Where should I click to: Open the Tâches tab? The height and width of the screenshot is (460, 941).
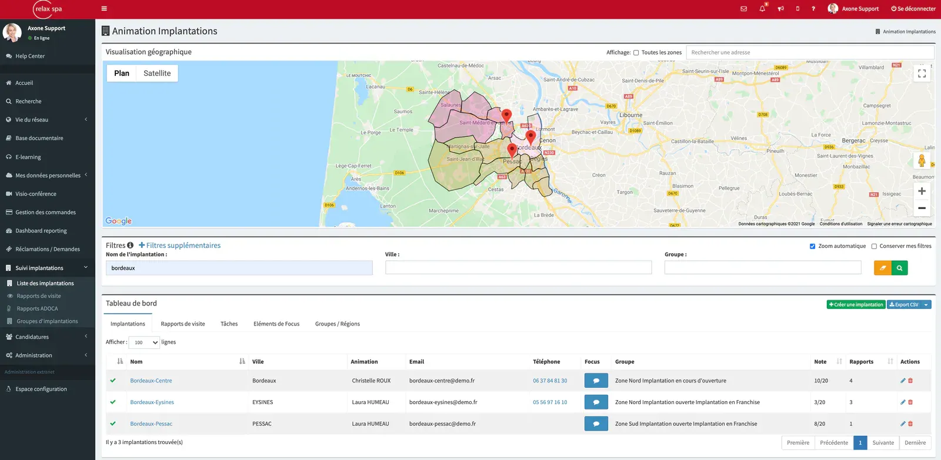(x=229, y=324)
